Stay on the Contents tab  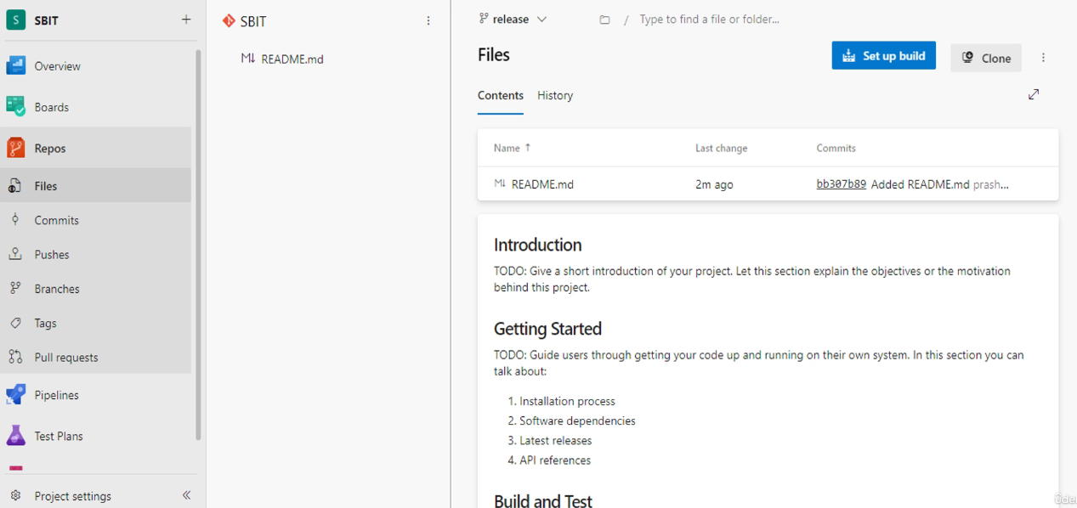pyautogui.click(x=500, y=95)
